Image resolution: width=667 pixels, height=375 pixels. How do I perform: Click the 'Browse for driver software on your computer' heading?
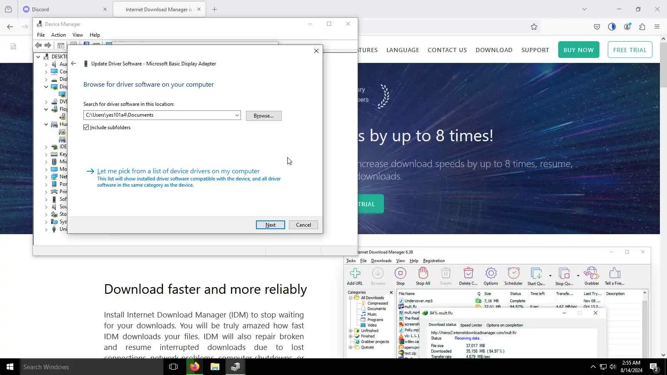coord(148,85)
